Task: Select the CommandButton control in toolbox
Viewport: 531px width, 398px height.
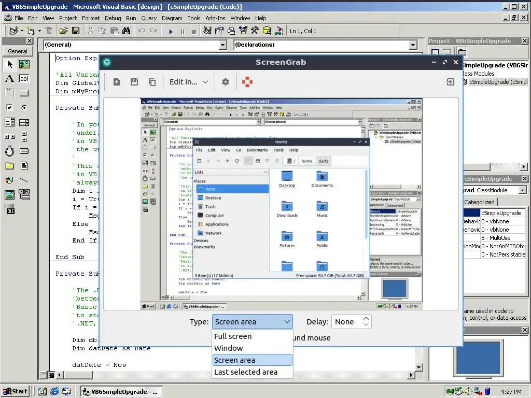Action: [24, 93]
